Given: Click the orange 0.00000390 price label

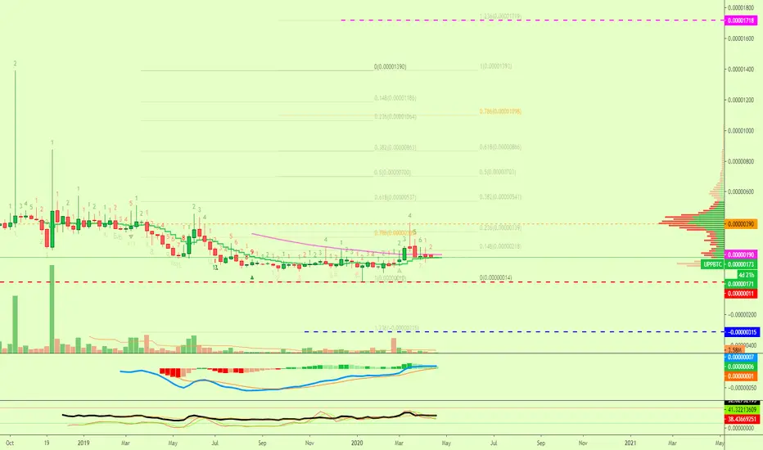Looking at the screenshot, I should (741, 224).
